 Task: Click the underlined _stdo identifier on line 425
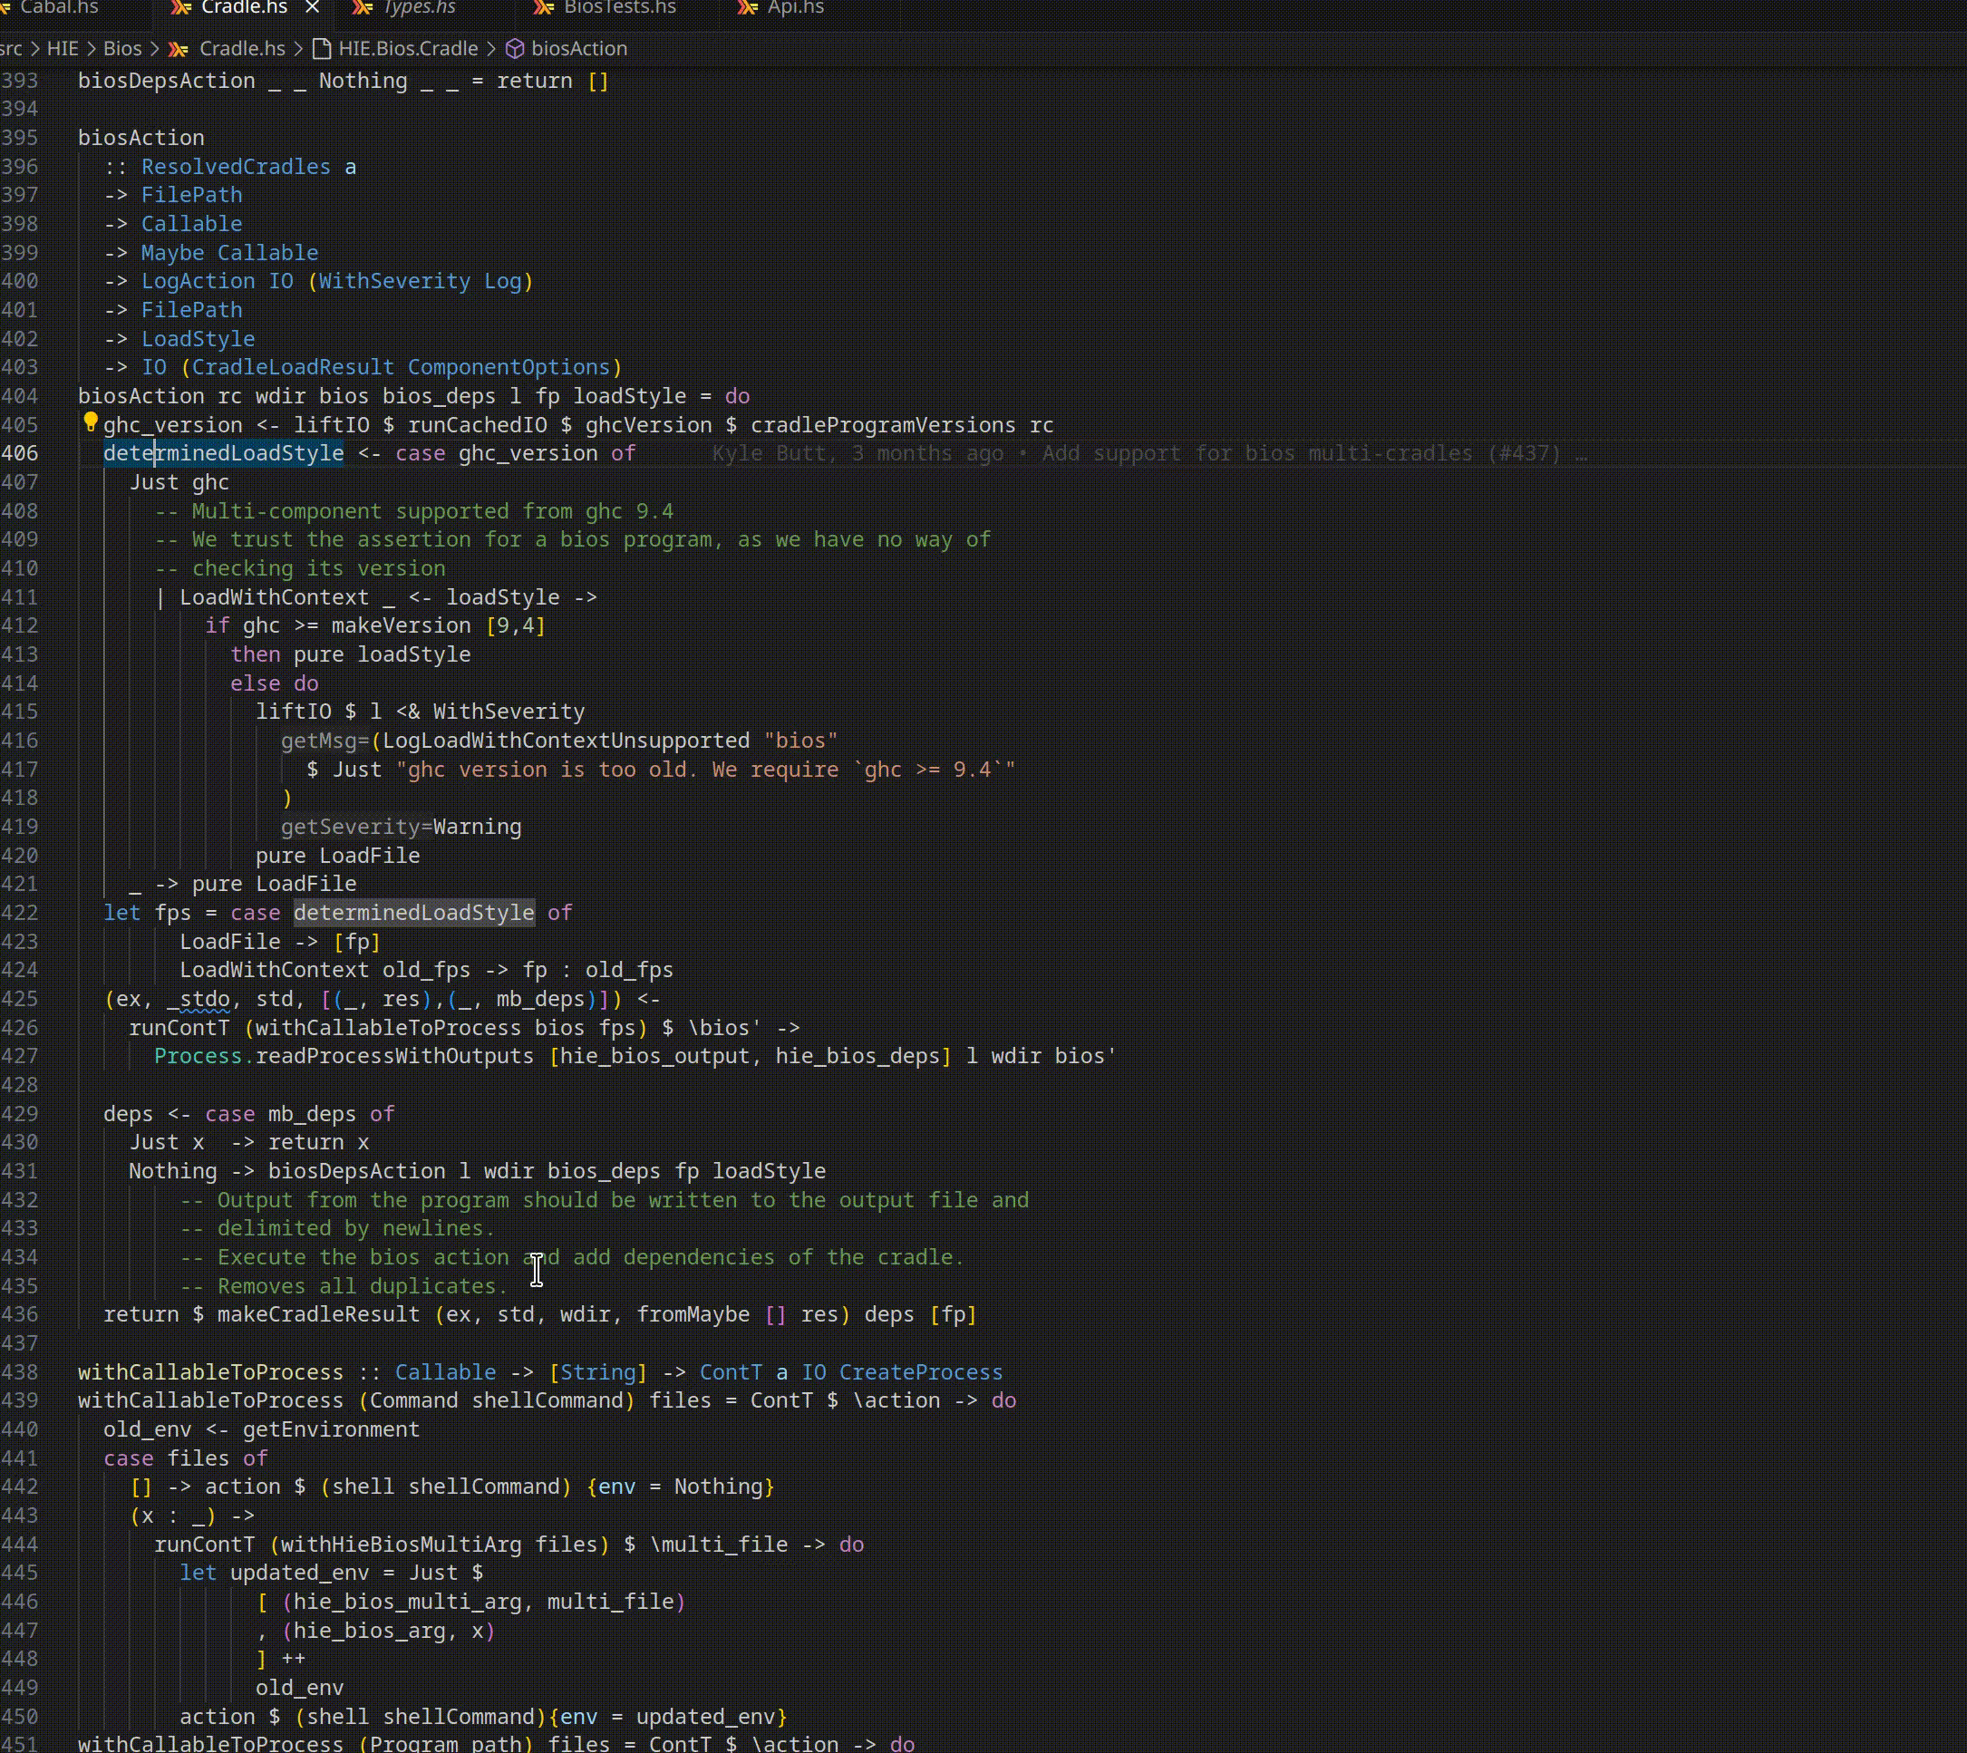[198, 1000]
